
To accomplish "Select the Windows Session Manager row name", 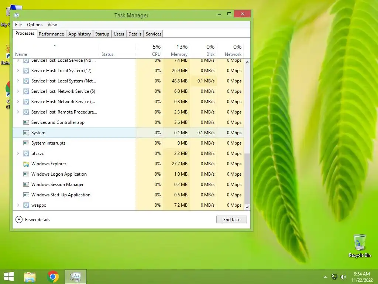I will [x=57, y=185].
